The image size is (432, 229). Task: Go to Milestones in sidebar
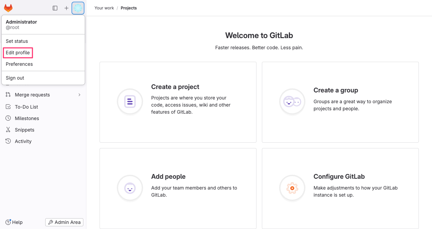[43, 118]
